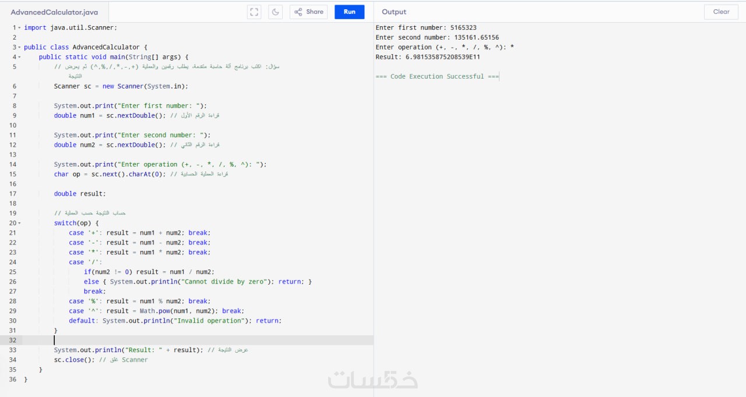Screen dimensions: 746x397
Task: Open the Output panel header
Action: [394, 12]
